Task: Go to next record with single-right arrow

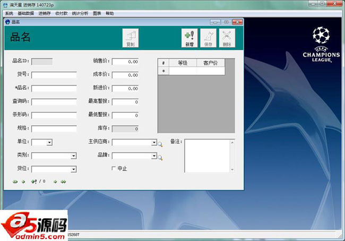Action: click(x=55, y=182)
